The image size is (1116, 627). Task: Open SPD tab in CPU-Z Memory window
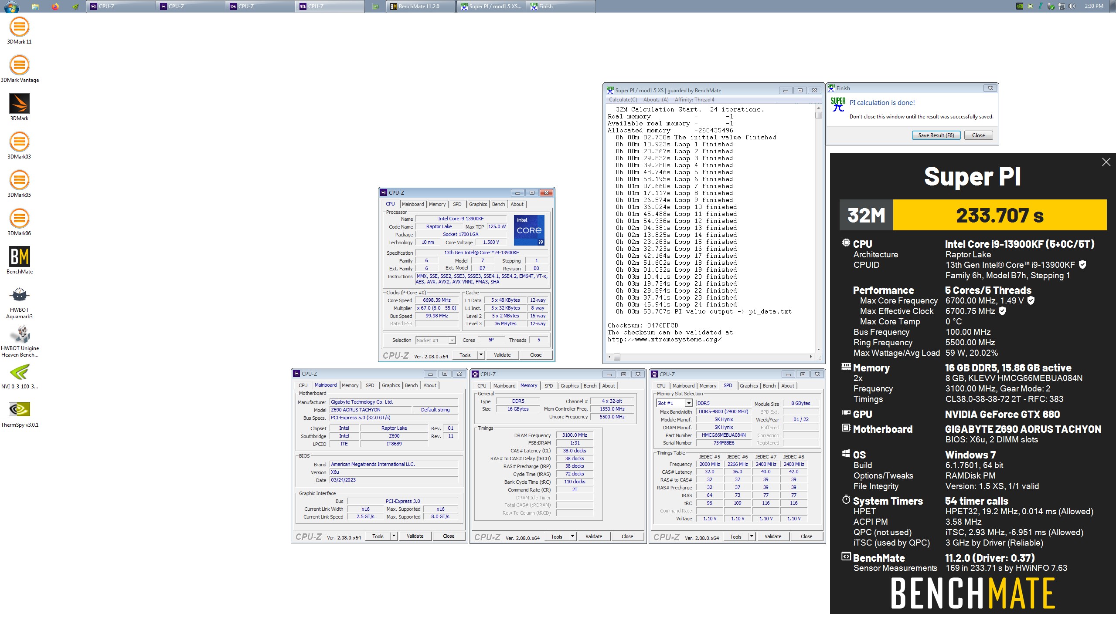548,386
